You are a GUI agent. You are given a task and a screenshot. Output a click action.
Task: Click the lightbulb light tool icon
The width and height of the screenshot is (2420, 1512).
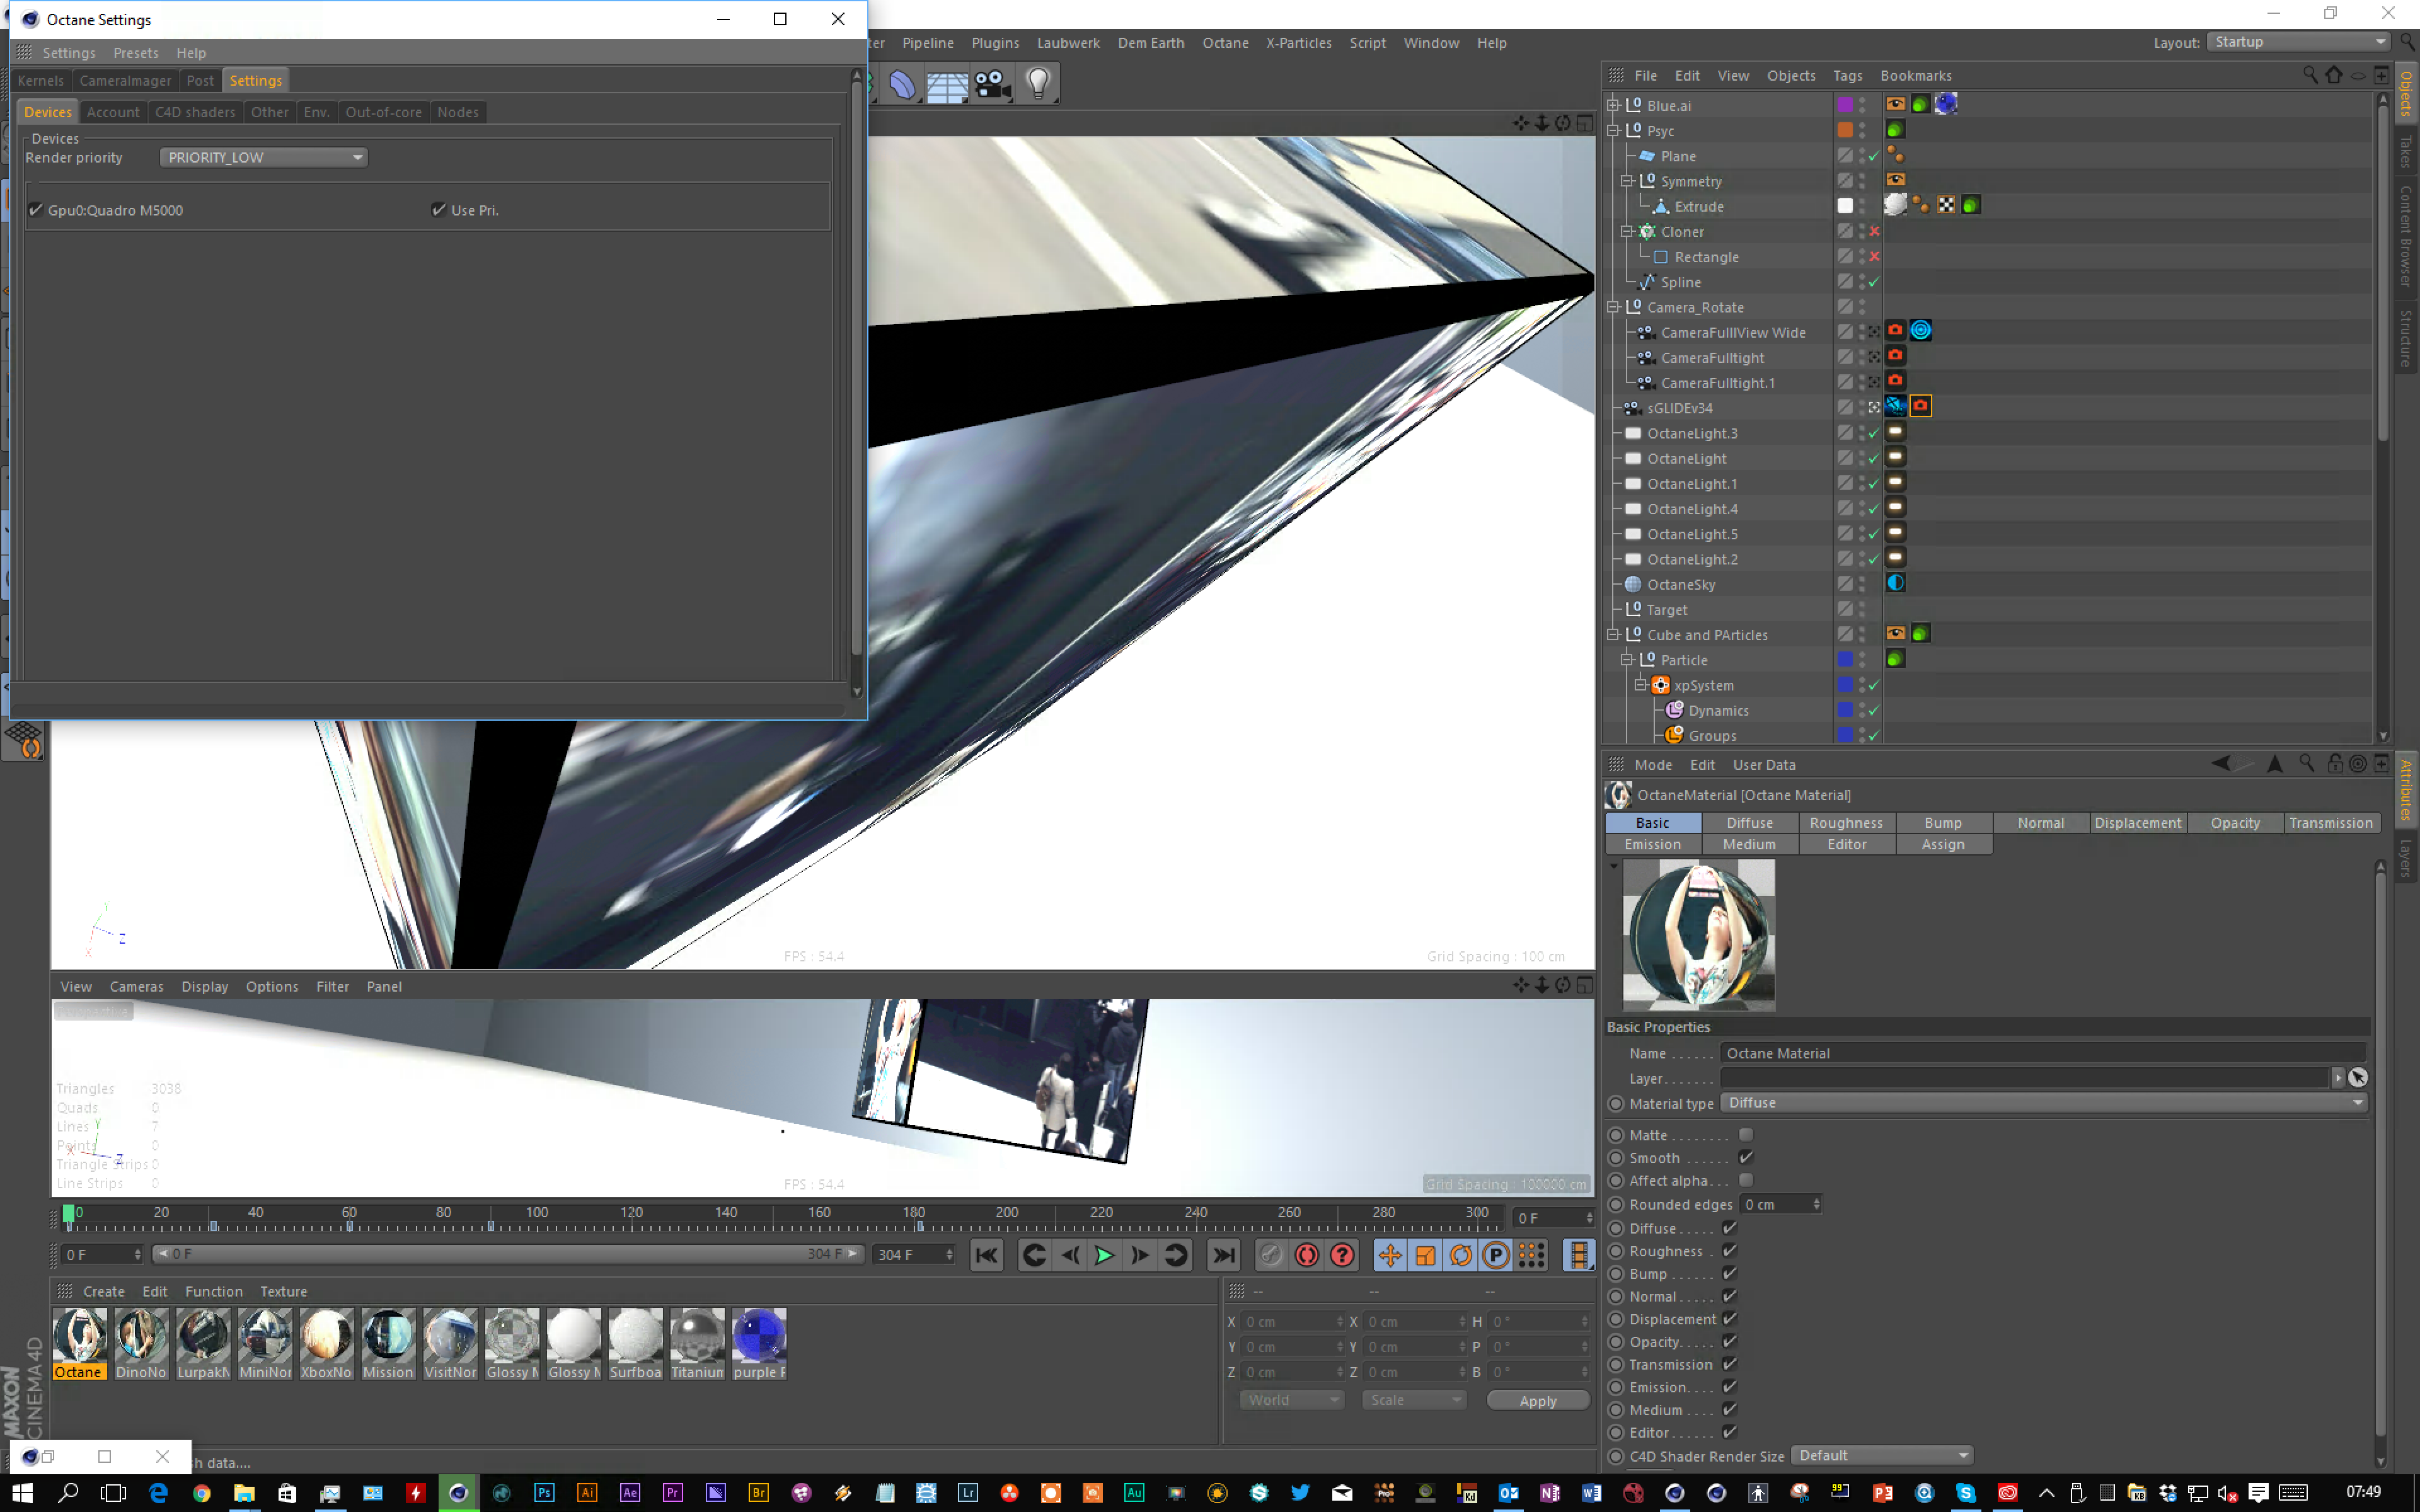coord(1038,84)
